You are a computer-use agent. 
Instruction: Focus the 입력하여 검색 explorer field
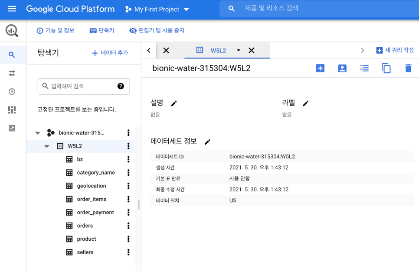[x=84, y=86]
